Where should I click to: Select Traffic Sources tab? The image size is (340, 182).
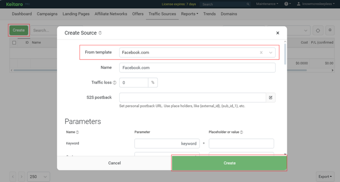point(162,14)
